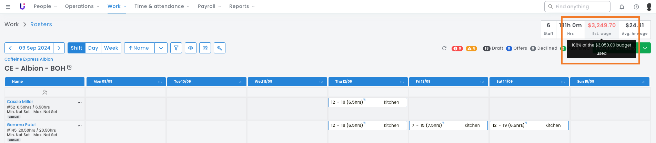Click the Find anything search field

tap(577, 7)
